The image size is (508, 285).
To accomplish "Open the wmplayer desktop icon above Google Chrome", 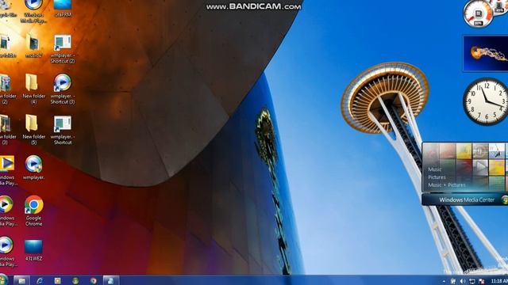I will 33,167.
